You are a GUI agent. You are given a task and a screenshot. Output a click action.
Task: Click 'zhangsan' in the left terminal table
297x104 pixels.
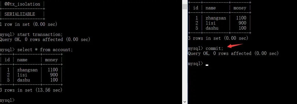tap(27, 70)
